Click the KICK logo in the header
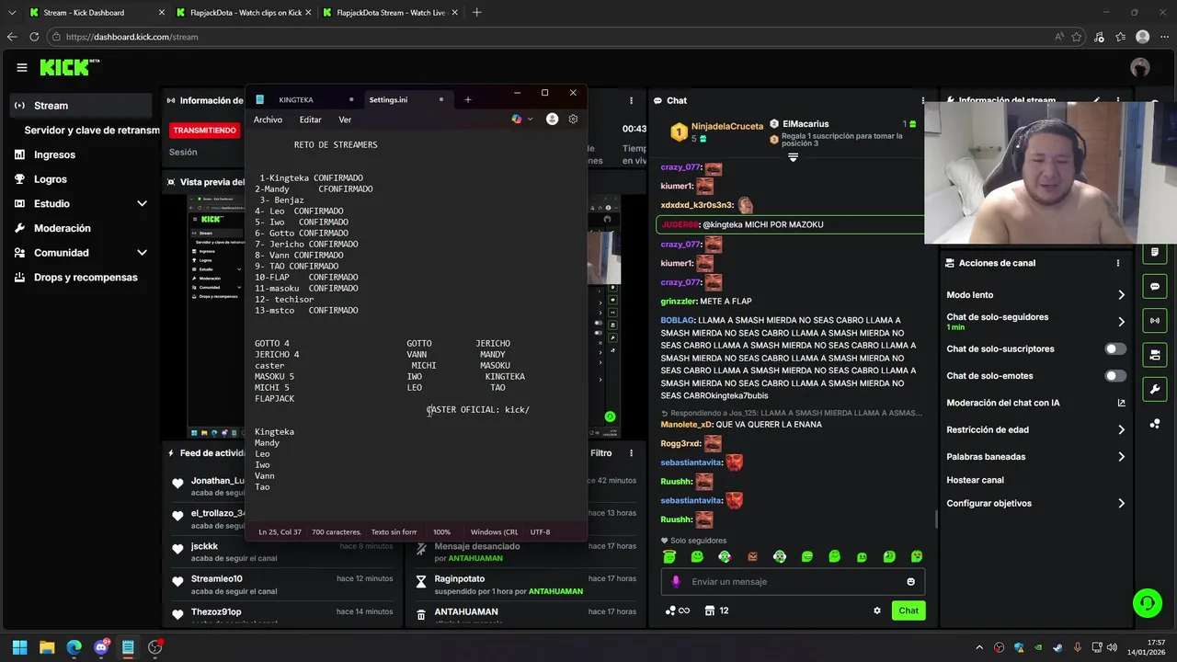 pos(69,67)
